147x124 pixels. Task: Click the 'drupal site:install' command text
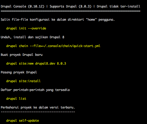point(23,81)
